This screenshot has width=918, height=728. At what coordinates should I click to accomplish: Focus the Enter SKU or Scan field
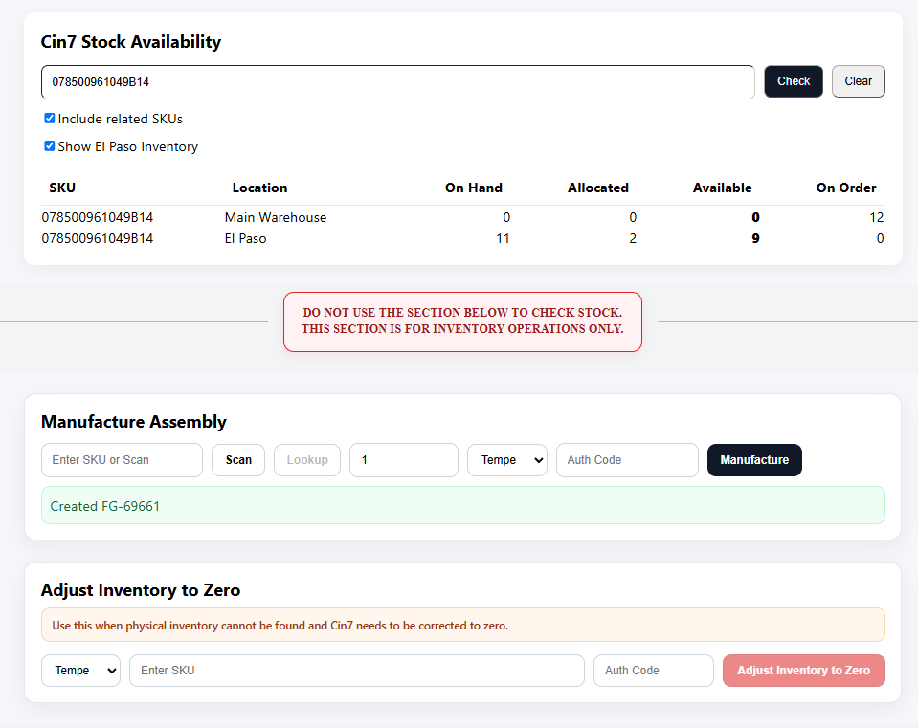(x=122, y=460)
